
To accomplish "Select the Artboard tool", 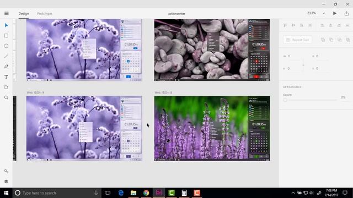I will click(x=6, y=87).
